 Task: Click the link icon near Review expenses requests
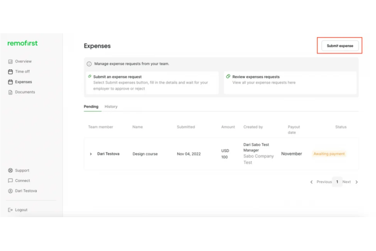228,76
